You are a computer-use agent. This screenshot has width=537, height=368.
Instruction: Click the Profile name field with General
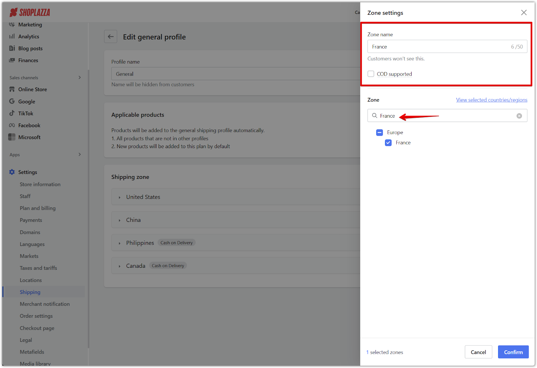(236, 74)
